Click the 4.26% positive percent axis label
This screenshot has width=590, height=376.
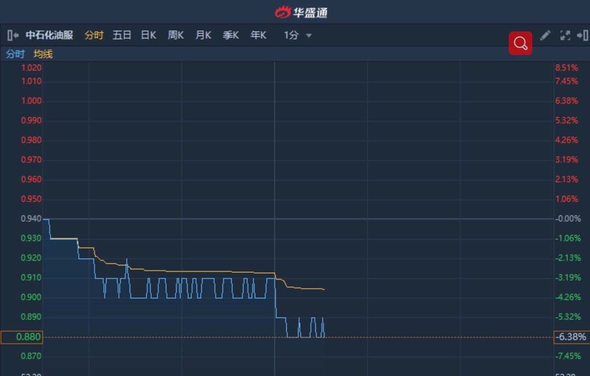[567, 140]
